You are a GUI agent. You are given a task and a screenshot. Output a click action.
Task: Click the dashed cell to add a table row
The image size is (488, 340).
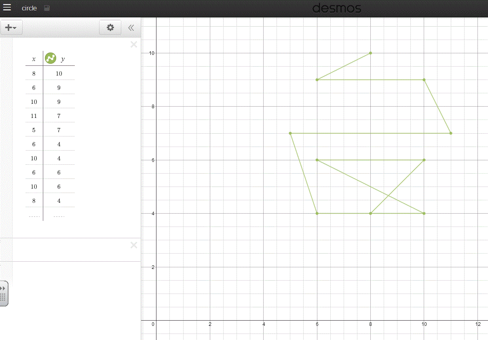[34, 216]
